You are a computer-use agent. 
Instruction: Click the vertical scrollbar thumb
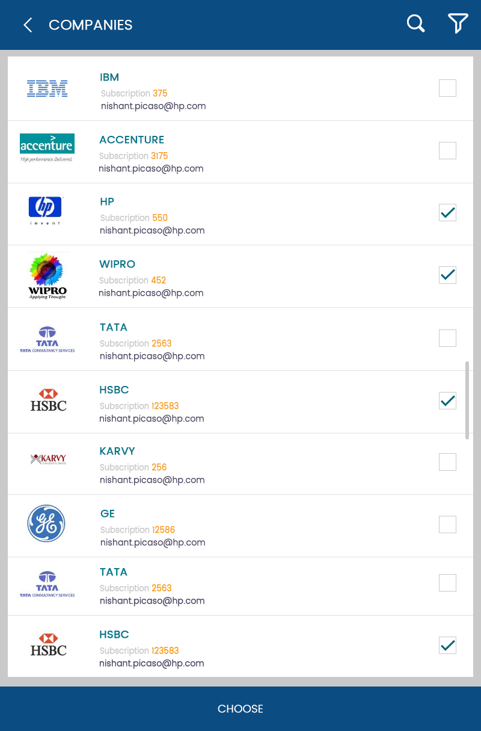(x=467, y=400)
